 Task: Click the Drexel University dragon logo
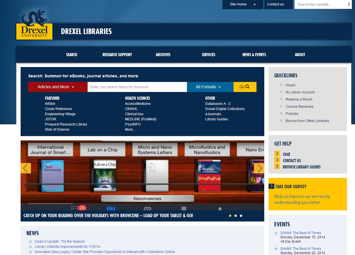pos(34,24)
